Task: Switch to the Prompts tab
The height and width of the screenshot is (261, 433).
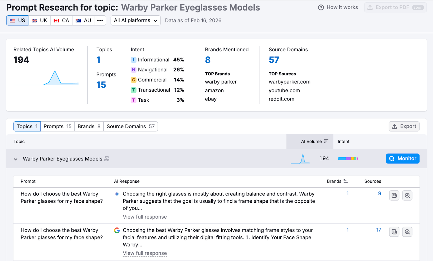Action: pyautogui.click(x=57, y=126)
